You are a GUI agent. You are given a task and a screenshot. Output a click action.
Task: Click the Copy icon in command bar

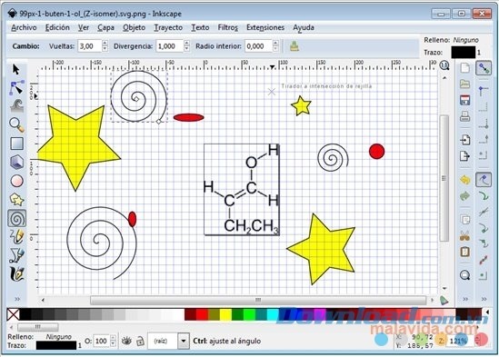[x=465, y=220]
